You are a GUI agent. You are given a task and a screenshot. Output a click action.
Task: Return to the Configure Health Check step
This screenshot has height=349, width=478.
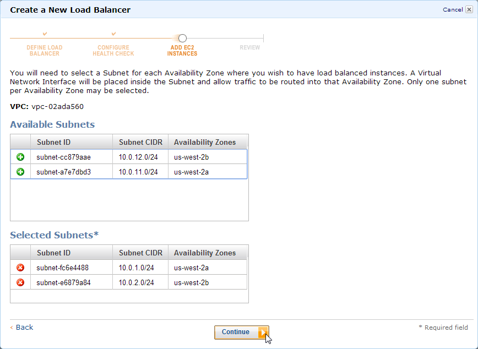[113, 51]
